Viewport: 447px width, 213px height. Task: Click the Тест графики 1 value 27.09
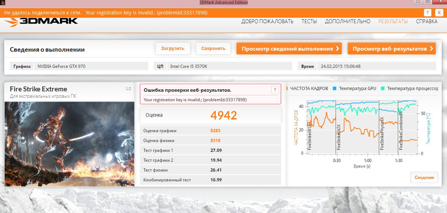coord(216,150)
